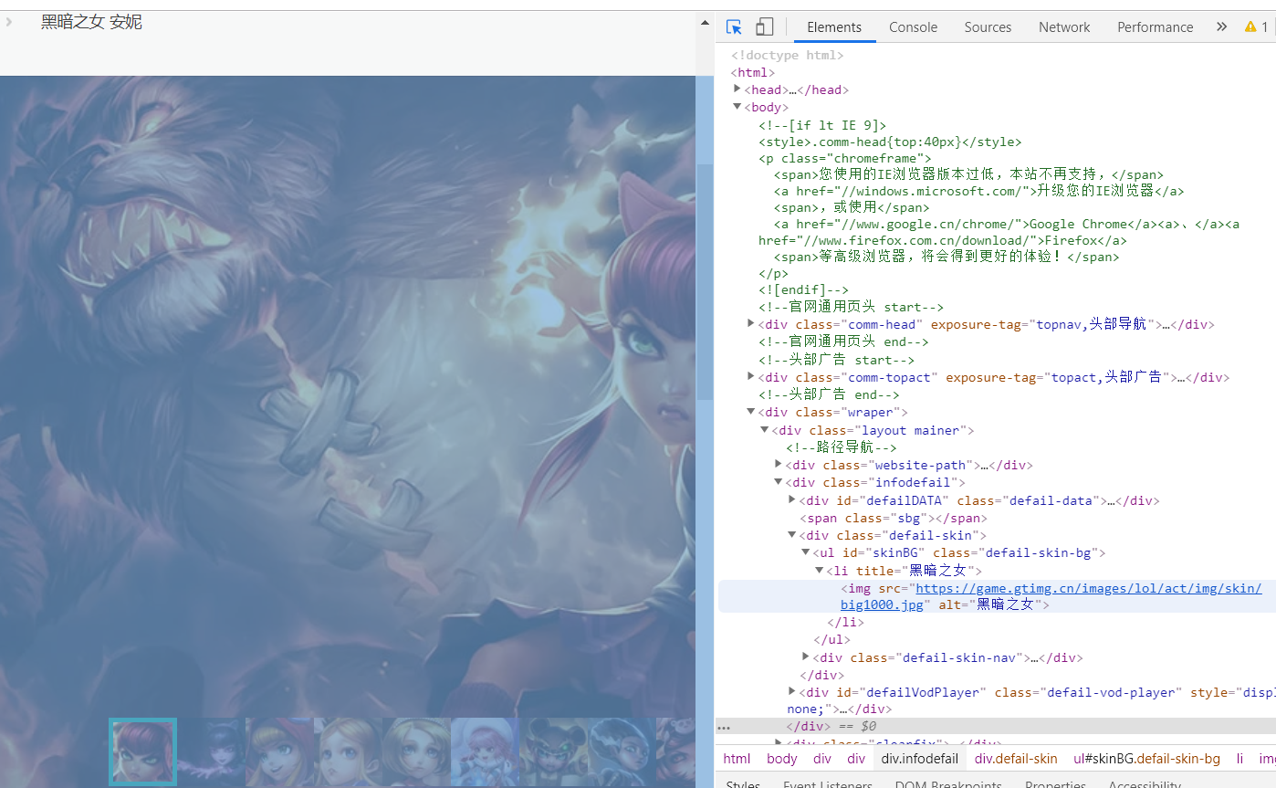Image resolution: width=1276 pixels, height=788 pixels.
Task: Expand the defail-skin-nav div node
Action: click(x=805, y=657)
